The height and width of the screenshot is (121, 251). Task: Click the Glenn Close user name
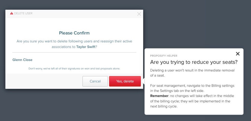(x=23, y=60)
